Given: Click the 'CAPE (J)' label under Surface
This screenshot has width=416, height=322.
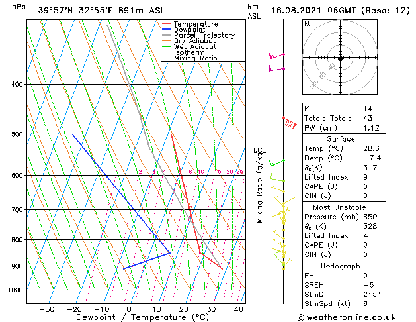Looking at the screenshot, I should [x=321, y=186].
